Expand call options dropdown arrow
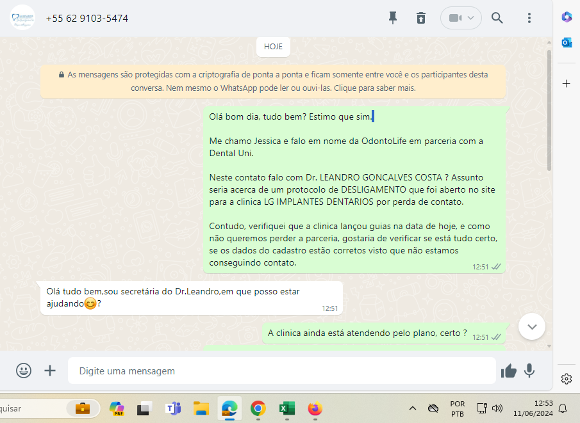This screenshot has width=580, height=423. [470, 18]
